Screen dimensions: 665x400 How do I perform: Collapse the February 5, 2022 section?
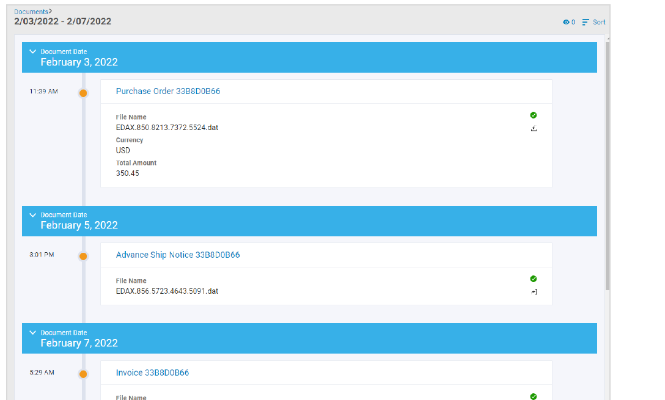32,215
